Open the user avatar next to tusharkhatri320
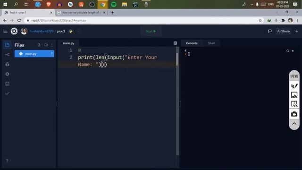 click(24, 31)
